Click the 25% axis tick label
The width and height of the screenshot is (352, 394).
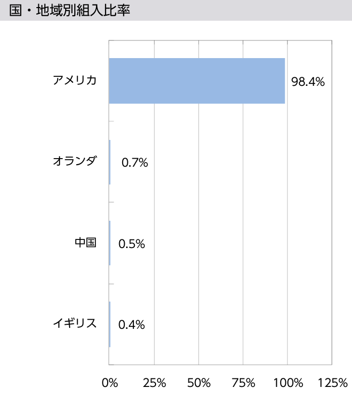point(155,382)
